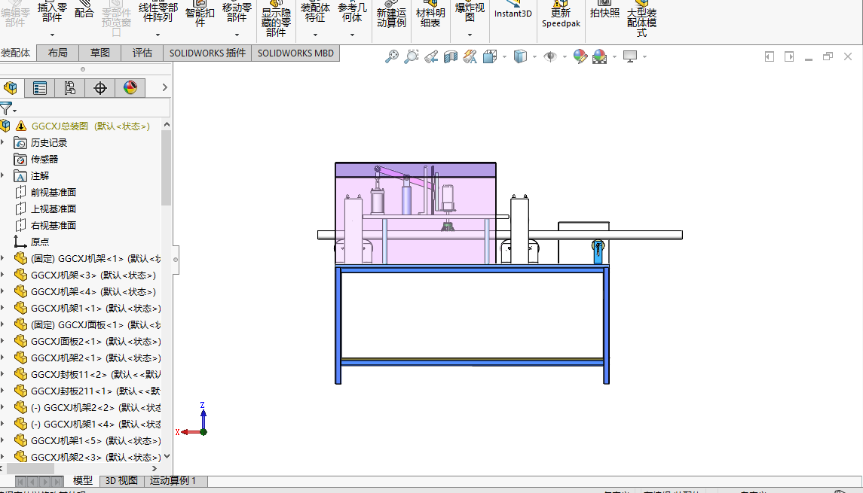Toggle Instant3D button

[x=513, y=10]
